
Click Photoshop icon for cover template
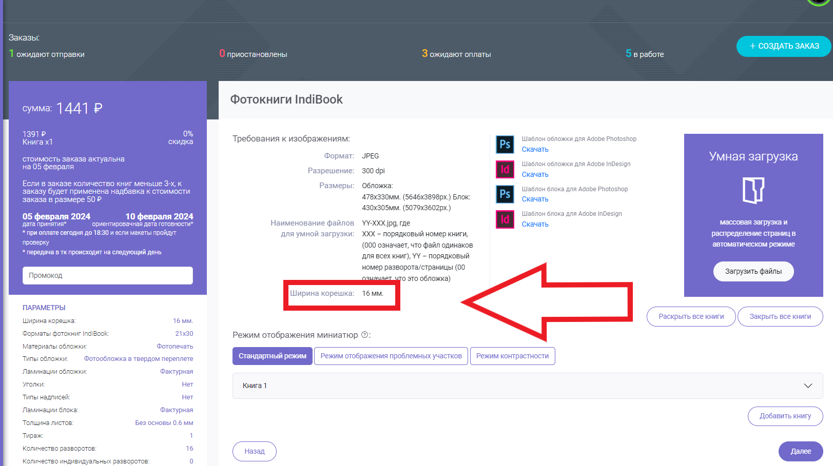pos(505,144)
